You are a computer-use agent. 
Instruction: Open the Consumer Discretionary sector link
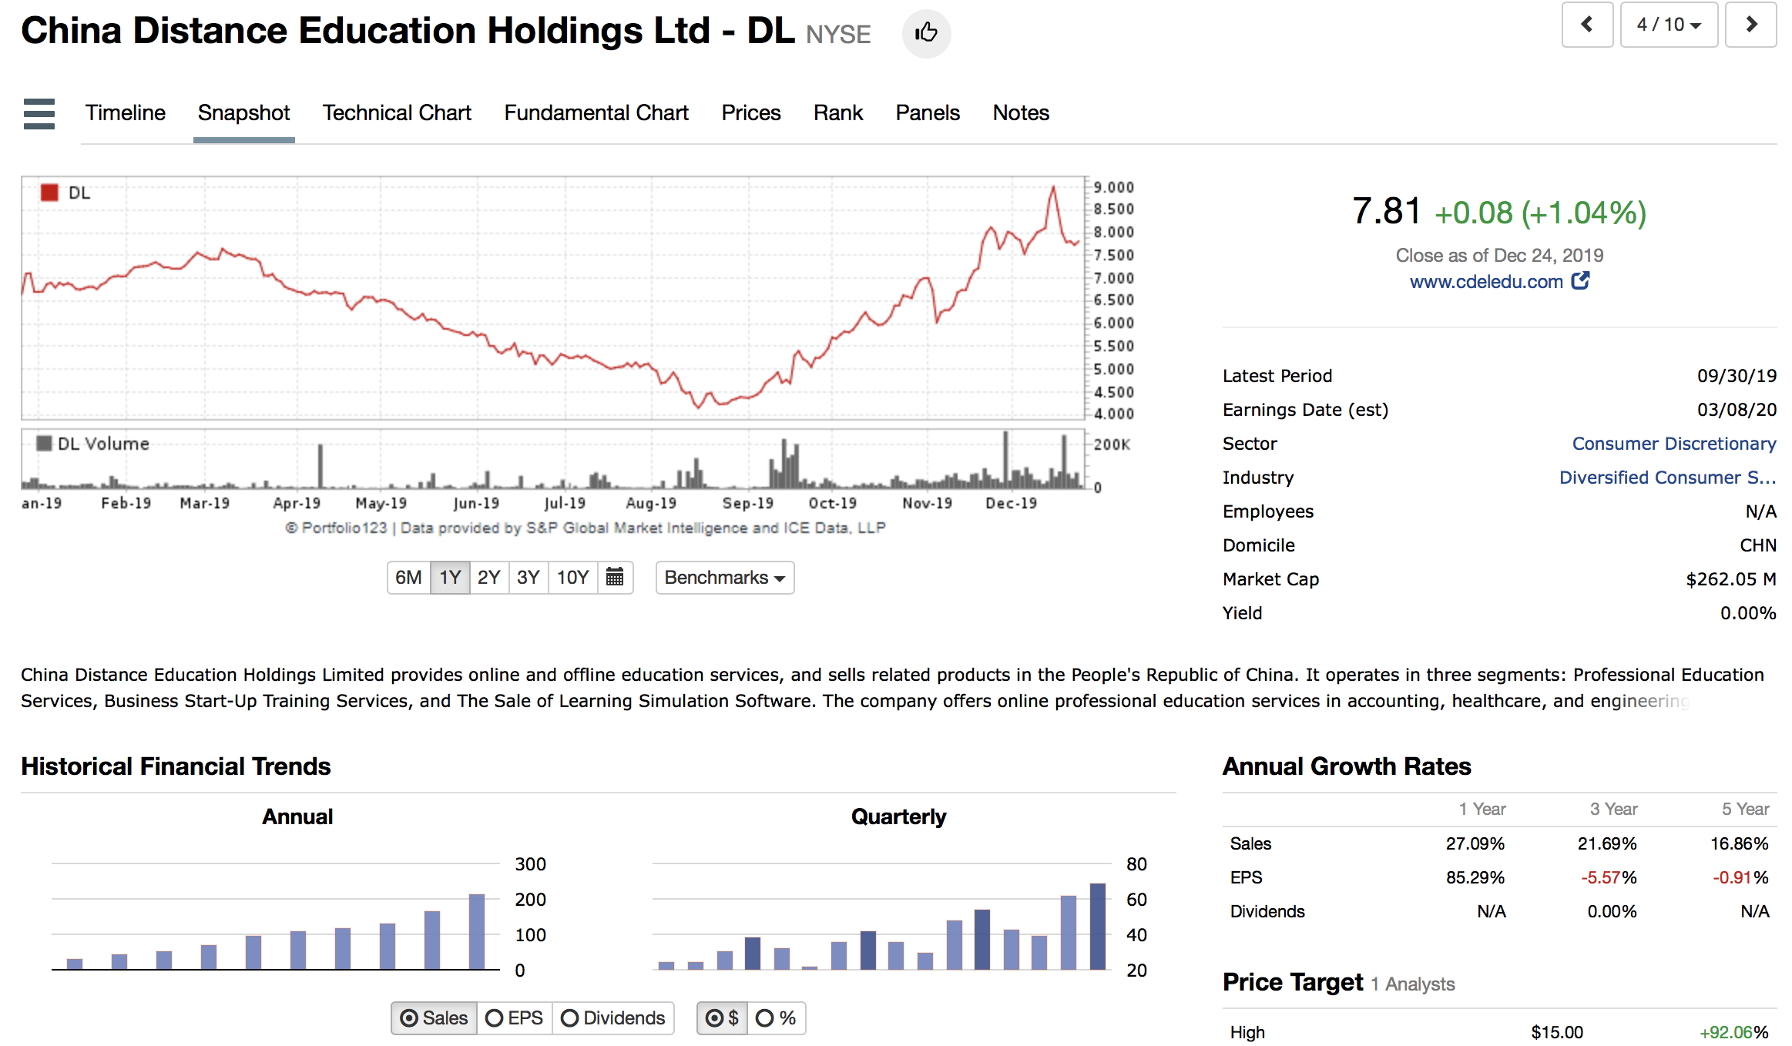tap(1673, 444)
